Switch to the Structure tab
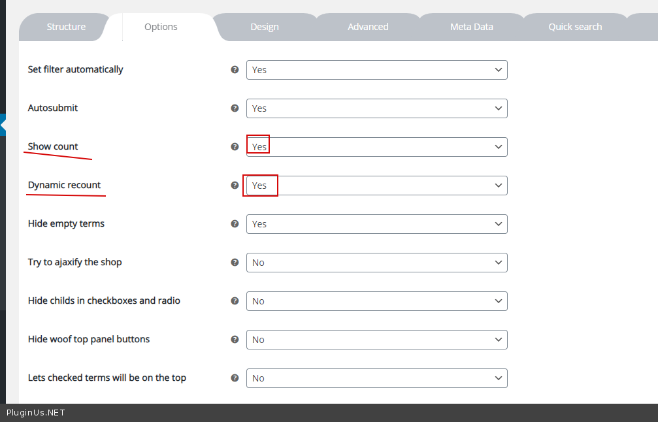Screen dimensions: 658x422 66,27
